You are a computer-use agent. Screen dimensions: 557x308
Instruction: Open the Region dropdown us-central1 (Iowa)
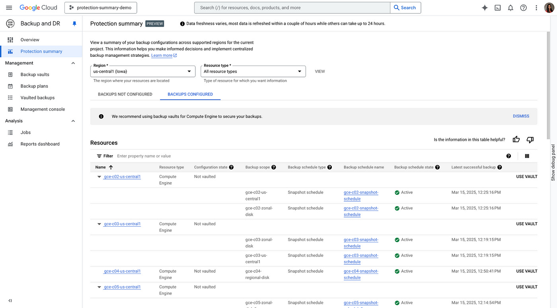[x=143, y=71]
